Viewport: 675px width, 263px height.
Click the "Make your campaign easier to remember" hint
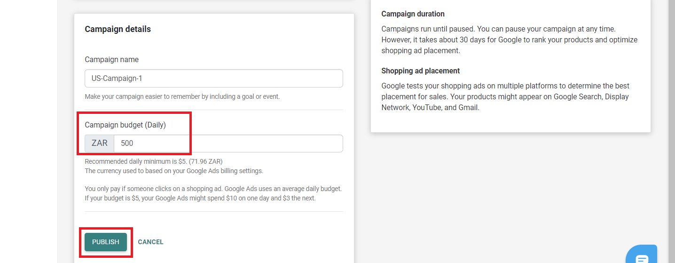(182, 96)
